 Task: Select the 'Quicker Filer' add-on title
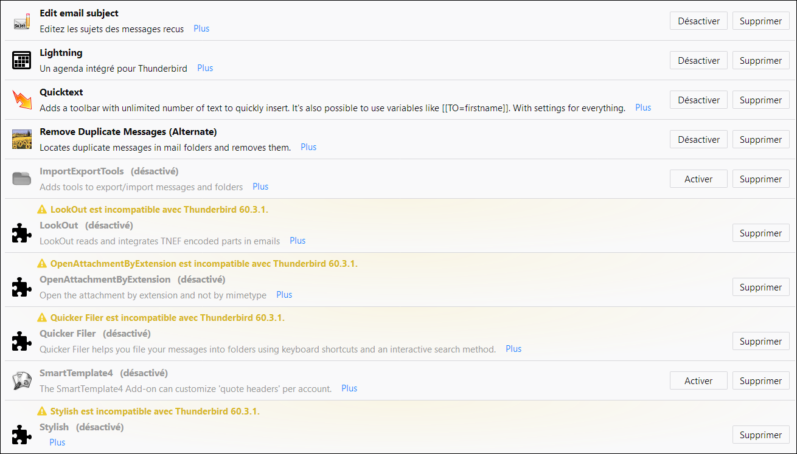coord(68,334)
